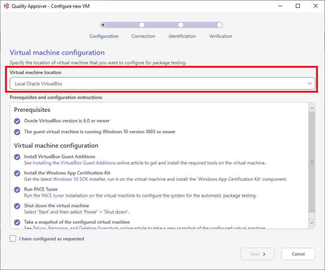This screenshot has height=270, width=325.
Task: Click the Quality Approver app logo icon
Action: pyautogui.click(x=7, y=6)
